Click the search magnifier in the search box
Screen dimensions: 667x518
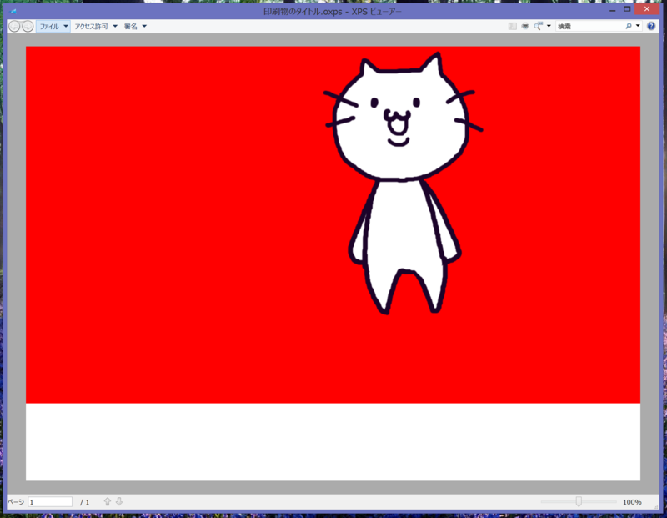(x=628, y=26)
